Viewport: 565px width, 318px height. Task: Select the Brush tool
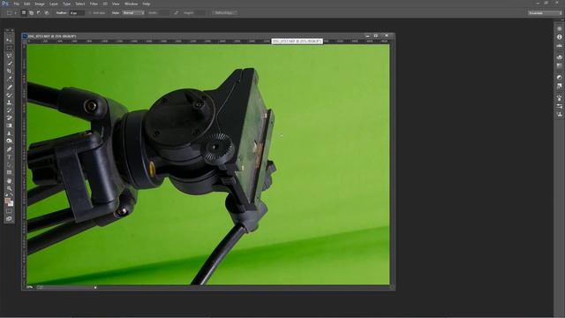[x=10, y=95]
